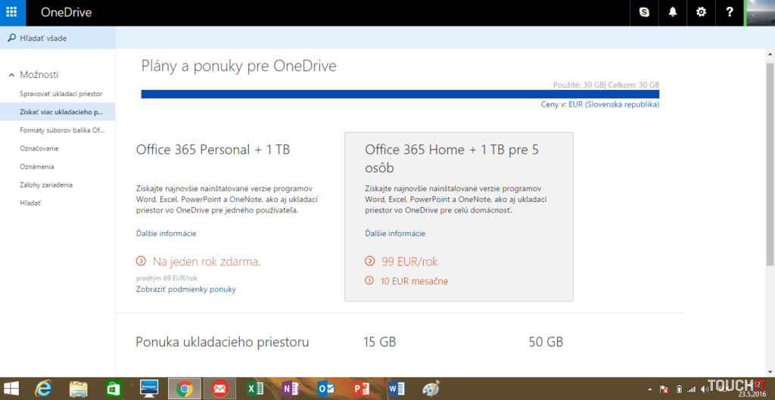Select the 99 EUR/rok plan
The height and width of the screenshot is (400, 775).
(x=409, y=262)
